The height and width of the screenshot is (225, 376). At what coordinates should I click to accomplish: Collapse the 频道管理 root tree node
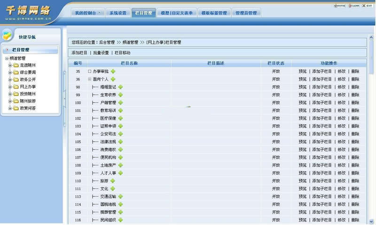(x=7, y=58)
